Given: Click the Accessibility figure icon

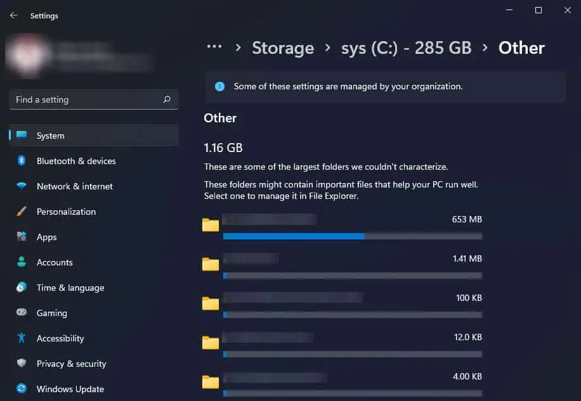Looking at the screenshot, I should [x=22, y=338].
